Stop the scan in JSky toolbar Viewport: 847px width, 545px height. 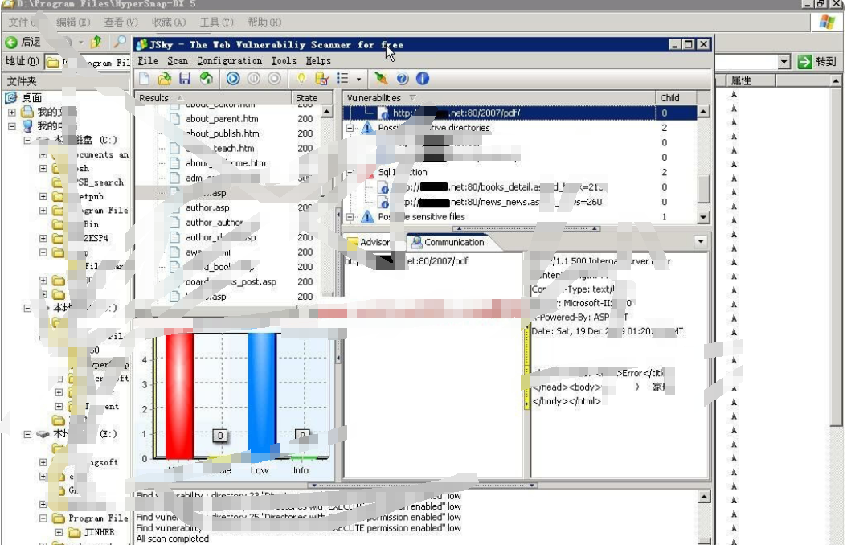[x=274, y=78]
